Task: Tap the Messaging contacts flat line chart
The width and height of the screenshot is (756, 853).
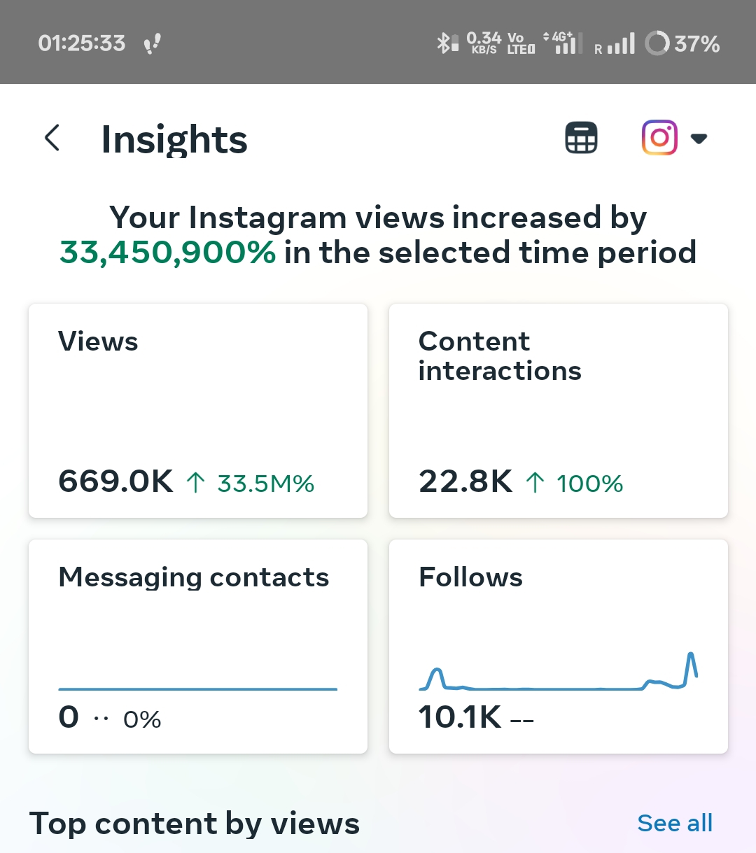Action: 197,689
